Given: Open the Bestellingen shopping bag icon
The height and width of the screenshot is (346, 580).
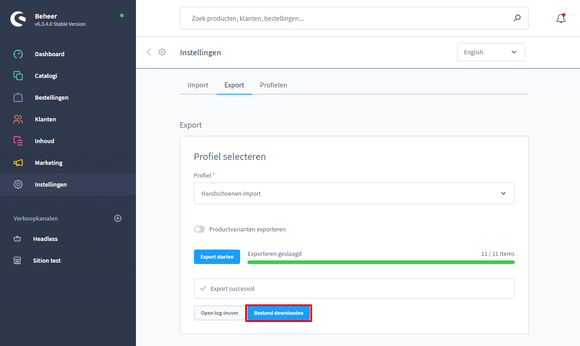Looking at the screenshot, I should [18, 97].
